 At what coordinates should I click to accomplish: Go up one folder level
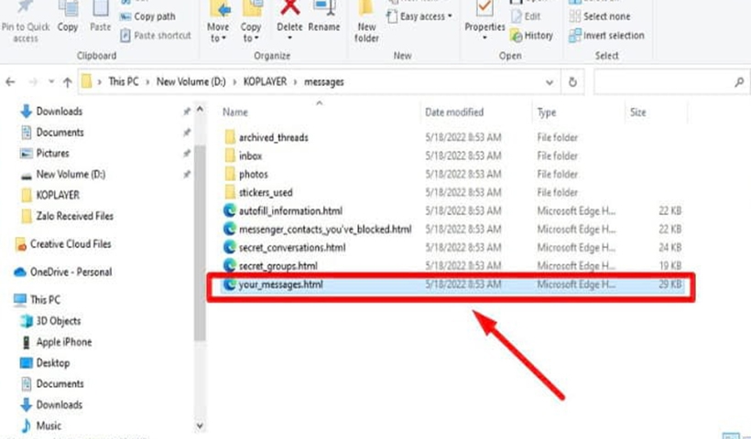coord(68,82)
